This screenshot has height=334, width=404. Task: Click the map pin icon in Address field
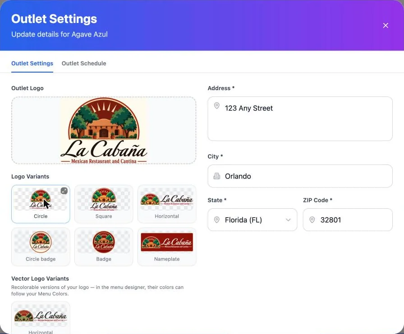pos(217,105)
